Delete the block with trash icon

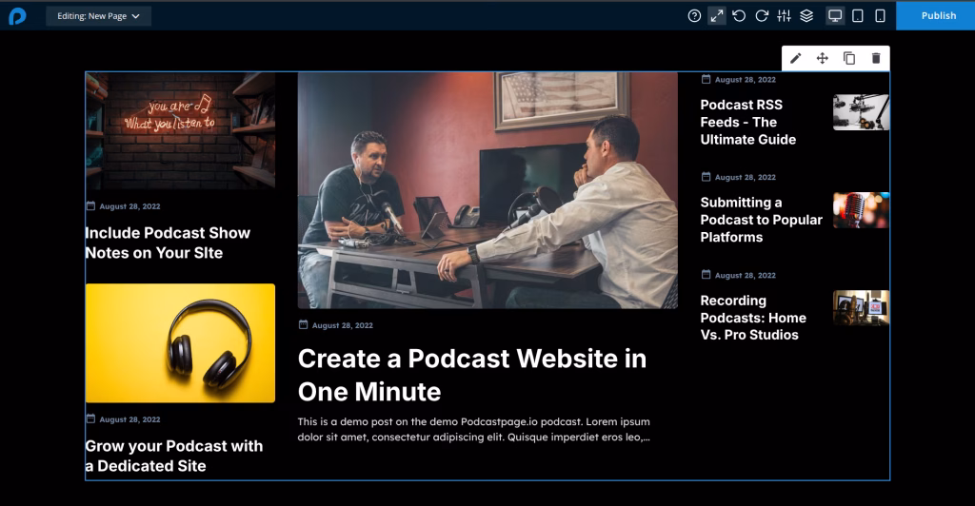pyautogui.click(x=876, y=58)
